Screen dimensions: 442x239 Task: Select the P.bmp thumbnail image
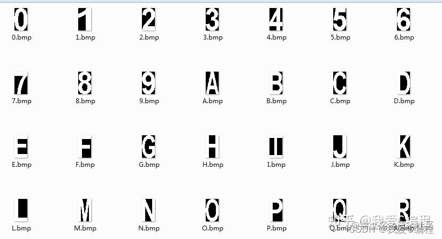point(276,210)
